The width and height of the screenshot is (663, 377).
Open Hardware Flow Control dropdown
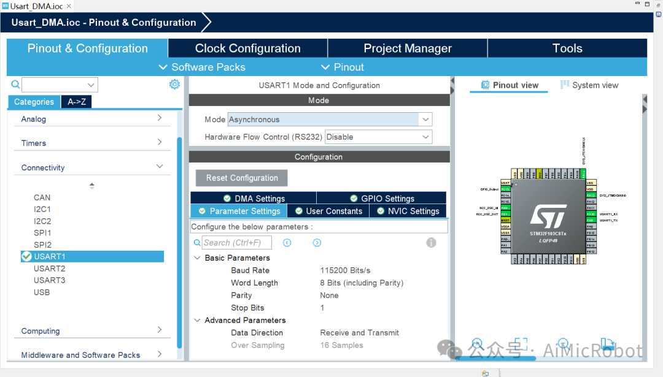425,137
